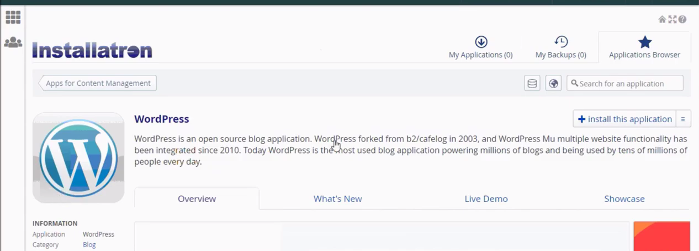Click the clock history icon above My Backups
This screenshot has width=699, height=251.
[x=561, y=42]
